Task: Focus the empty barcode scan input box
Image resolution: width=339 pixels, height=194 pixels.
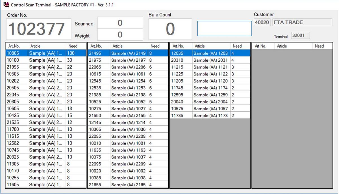Action: coord(224,28)
